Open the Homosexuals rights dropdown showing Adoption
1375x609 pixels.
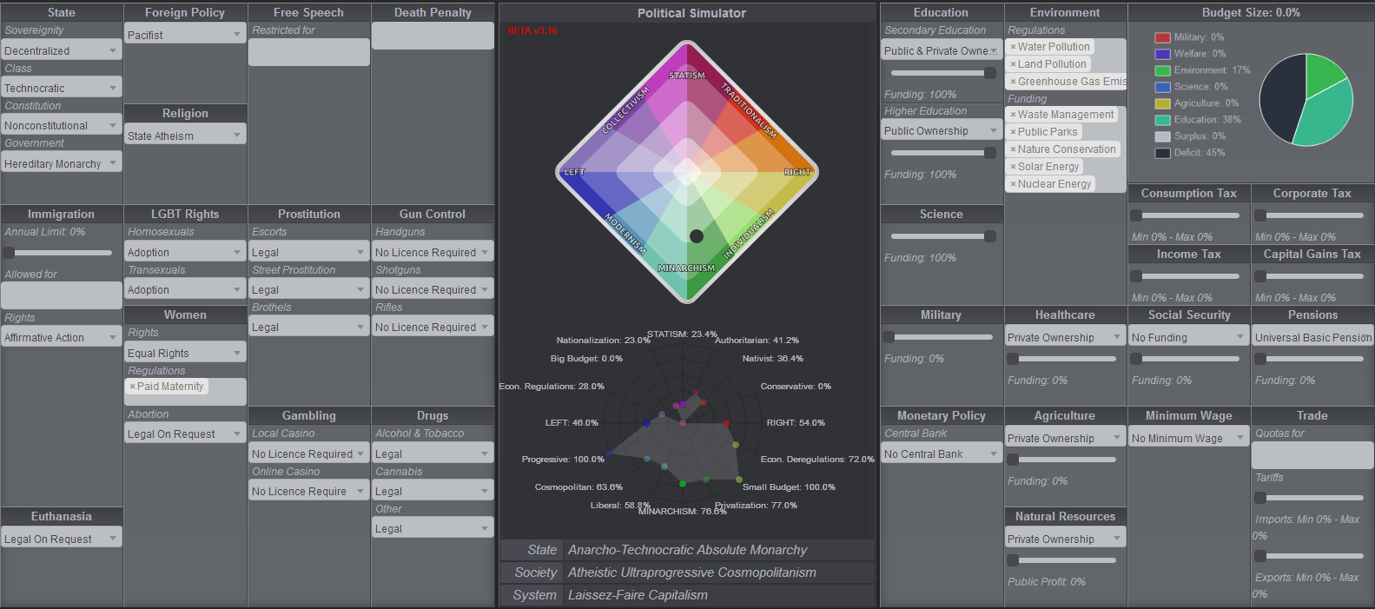point(185,252)
